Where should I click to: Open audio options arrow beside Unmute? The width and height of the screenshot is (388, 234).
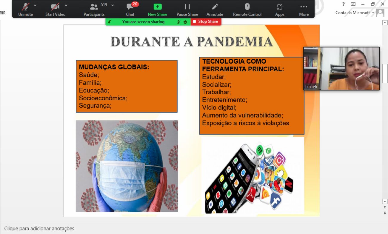click(x=35, y=5)
